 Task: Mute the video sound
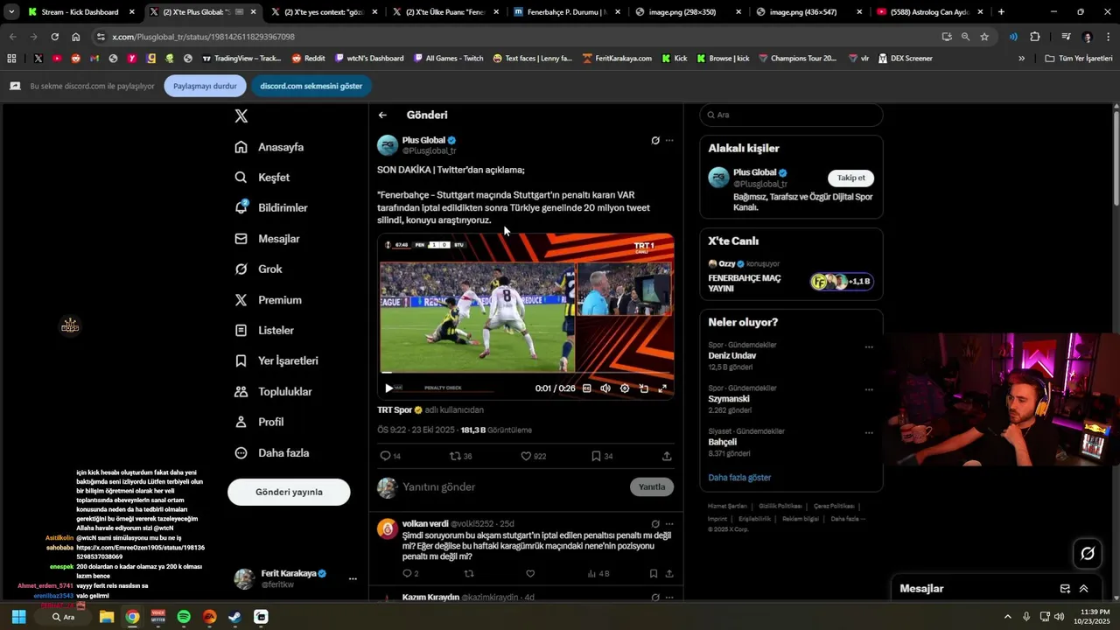[x=605, y=388]
